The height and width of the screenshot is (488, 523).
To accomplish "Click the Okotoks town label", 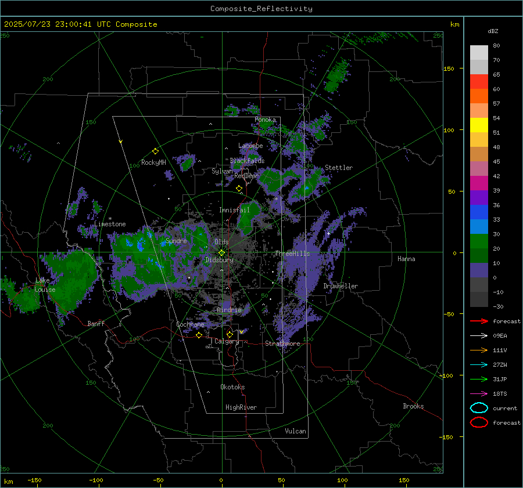I will (x=232, y=387).
